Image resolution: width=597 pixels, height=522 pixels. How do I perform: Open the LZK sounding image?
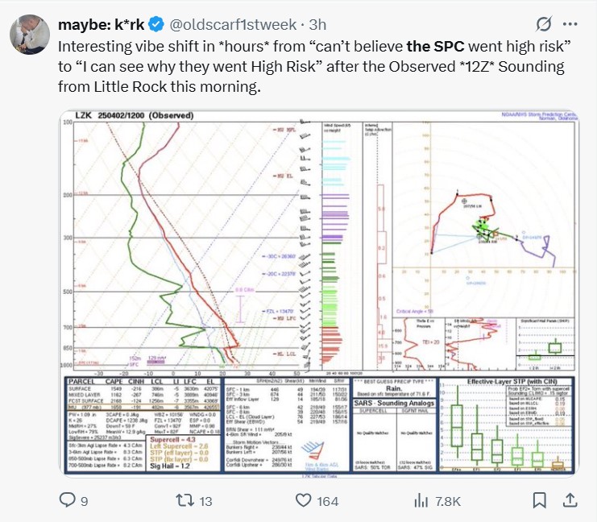319,293
